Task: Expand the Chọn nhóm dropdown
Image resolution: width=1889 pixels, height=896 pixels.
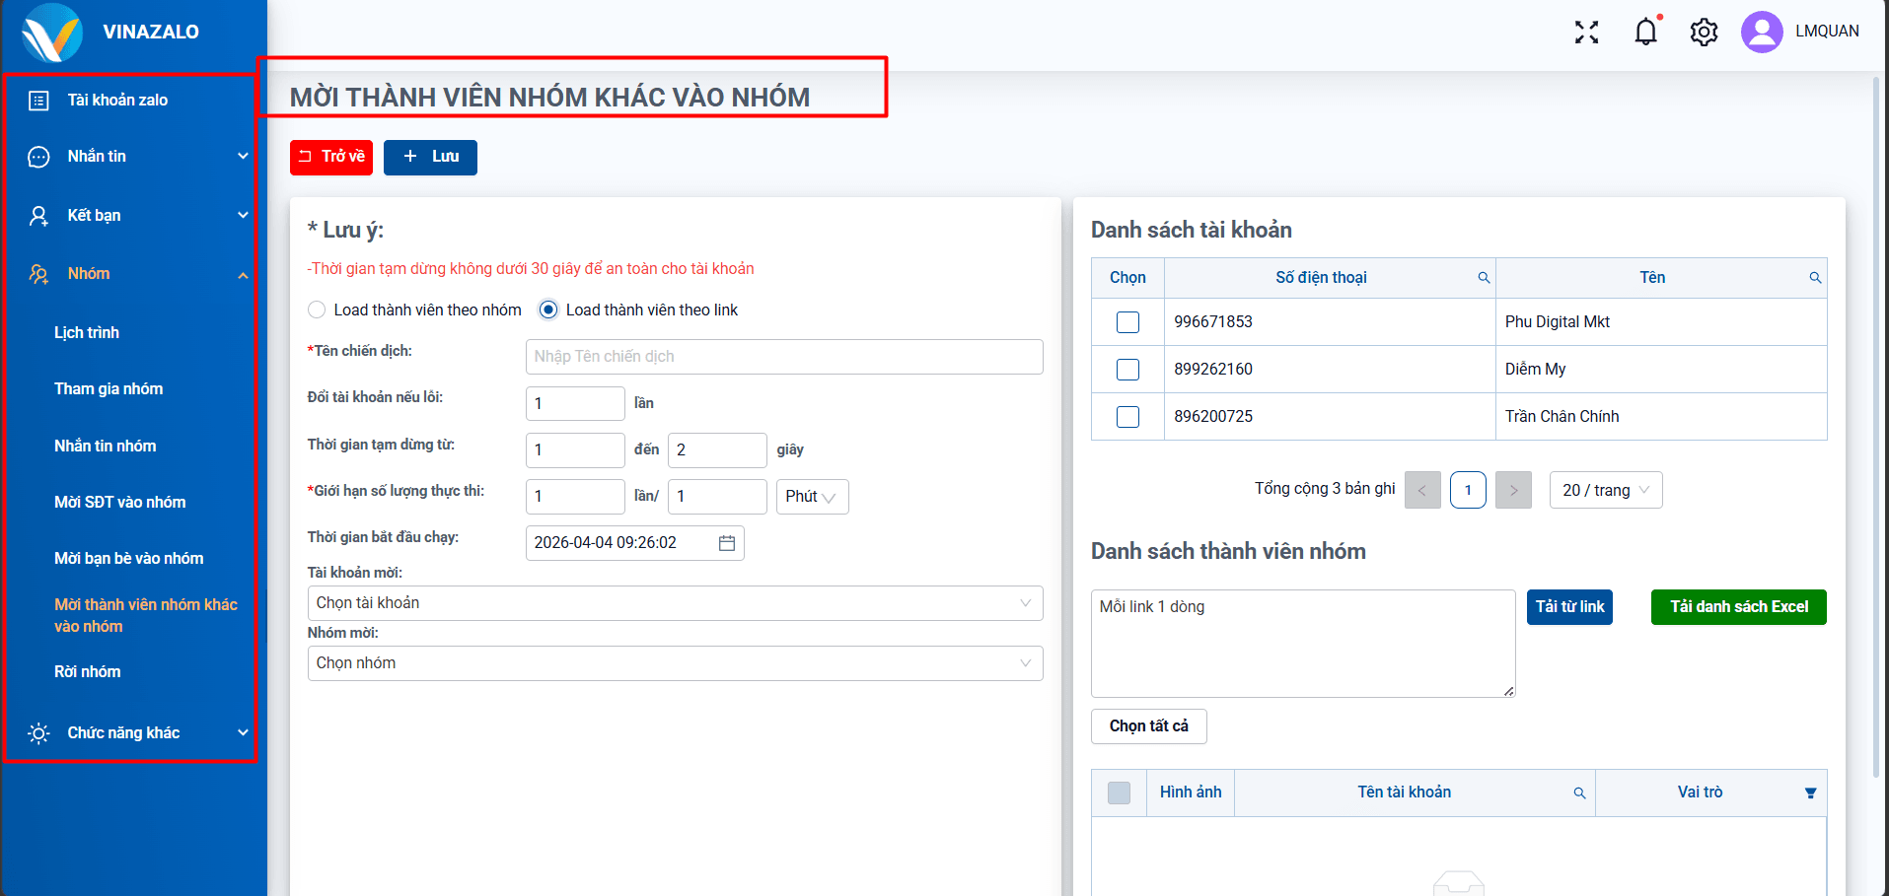Action: point(675,663)
